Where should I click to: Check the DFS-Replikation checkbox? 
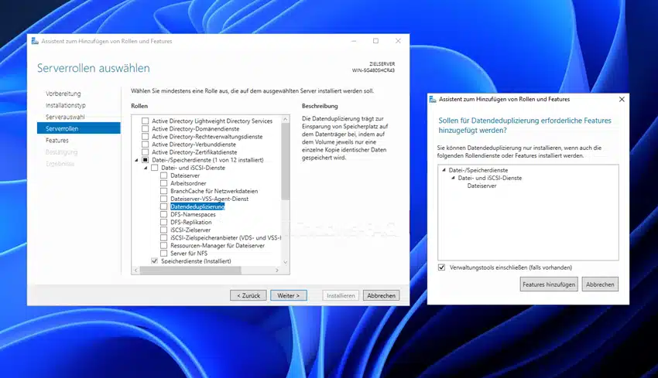point(163,222)
